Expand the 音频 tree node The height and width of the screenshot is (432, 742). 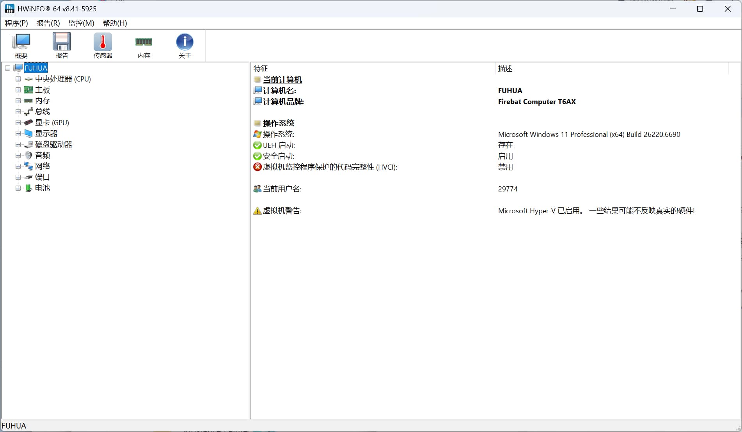(18, 155)
